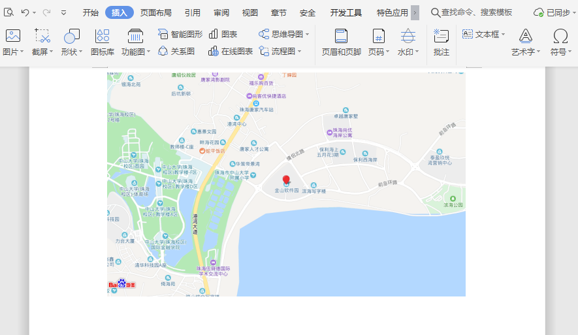This screenshot has height=335, width=578.
Task: Click the 文本框 text box button
Action: [481, 34]
